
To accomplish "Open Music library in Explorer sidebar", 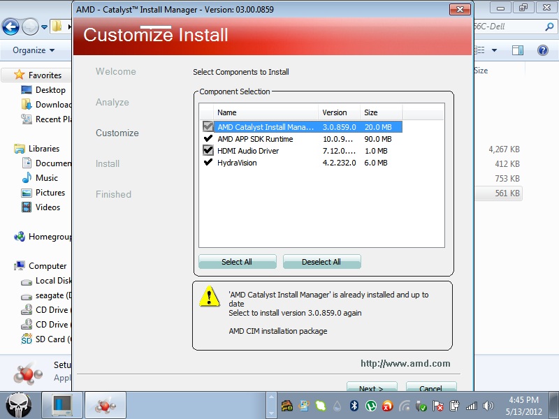I will tap(40, 178).
